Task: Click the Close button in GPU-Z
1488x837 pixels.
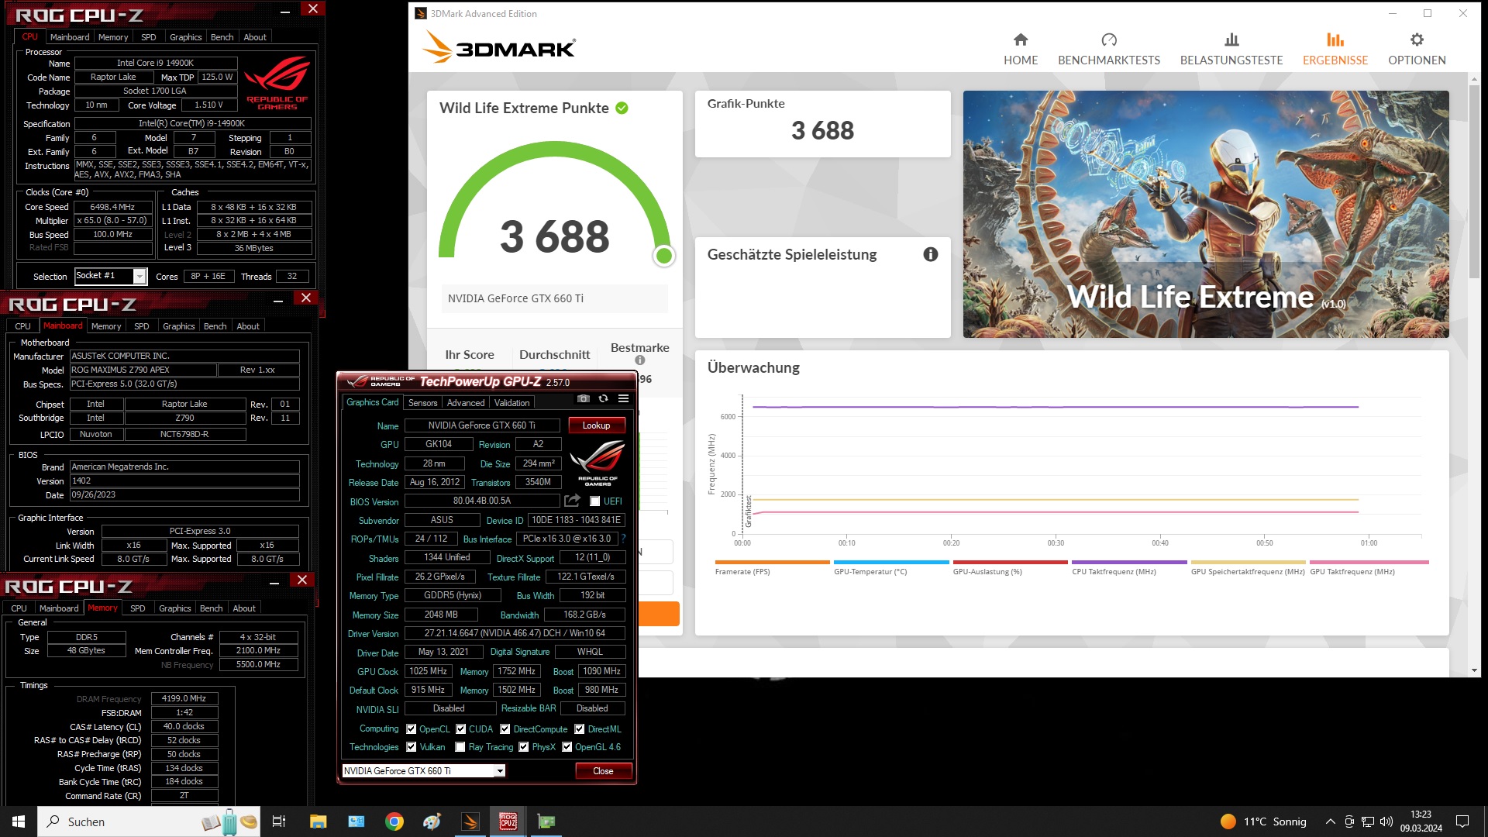Action: coord(604,771)
